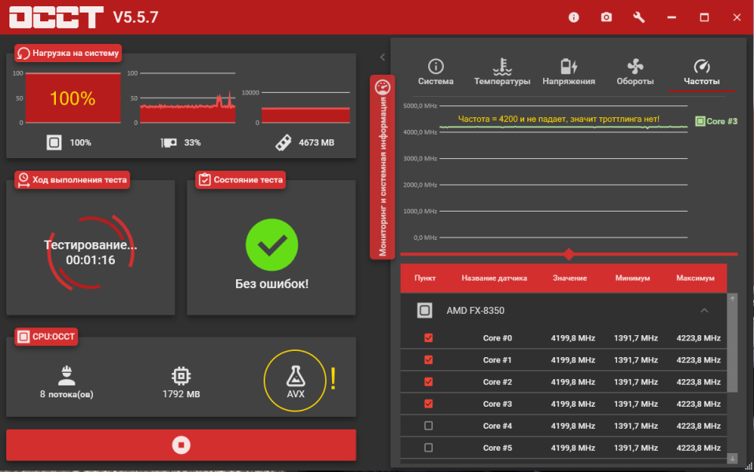Collapse the monitoring panel with the arrow
Viewport: 754px width, 472px height.
pos(383,57)
